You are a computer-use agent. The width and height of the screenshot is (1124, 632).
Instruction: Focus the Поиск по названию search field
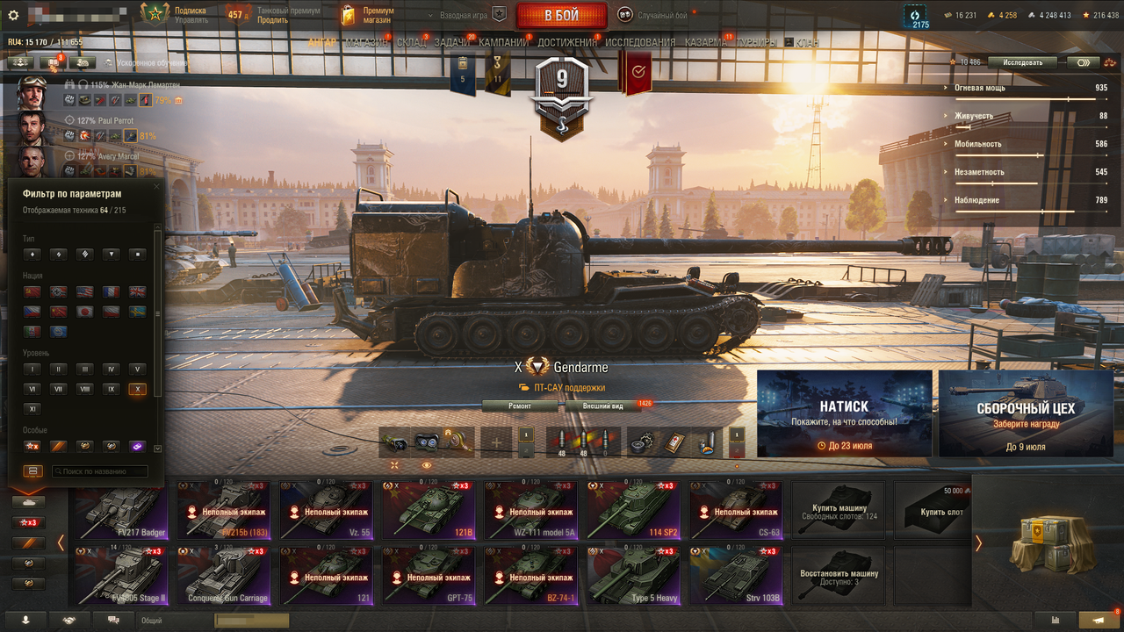(99, 471)
